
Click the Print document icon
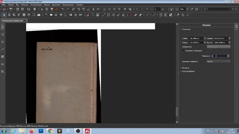pyautogui.click(x=35, y=9)
